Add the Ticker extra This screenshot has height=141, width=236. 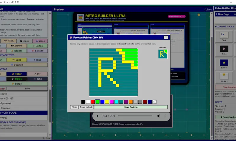[17, 74]
